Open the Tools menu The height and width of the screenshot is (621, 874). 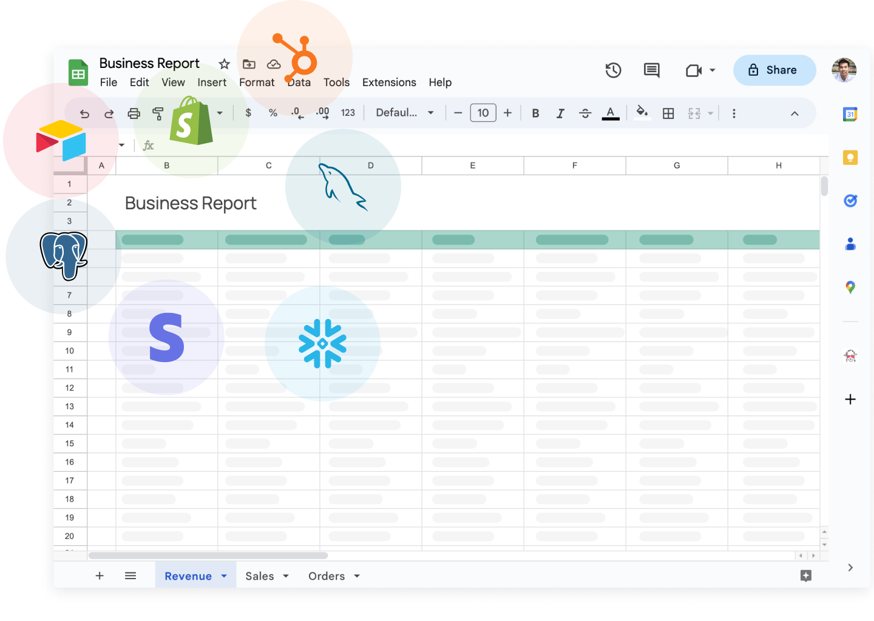coord(336,82)
